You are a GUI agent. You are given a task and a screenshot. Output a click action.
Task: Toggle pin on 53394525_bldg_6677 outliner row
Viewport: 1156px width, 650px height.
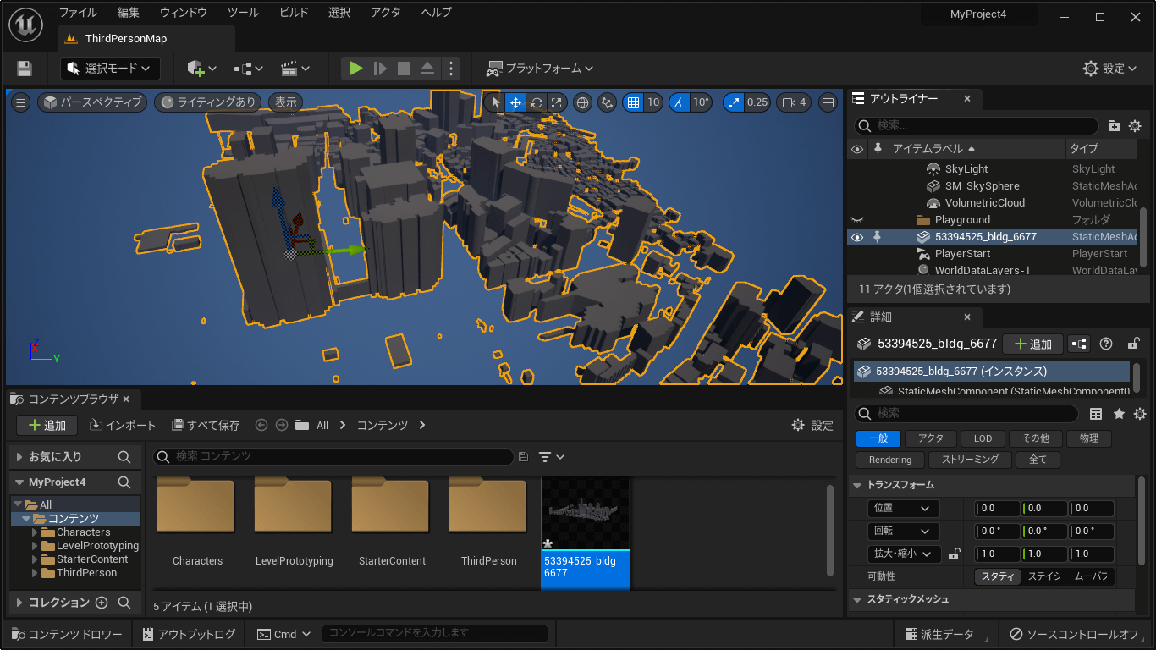[878, 237]
